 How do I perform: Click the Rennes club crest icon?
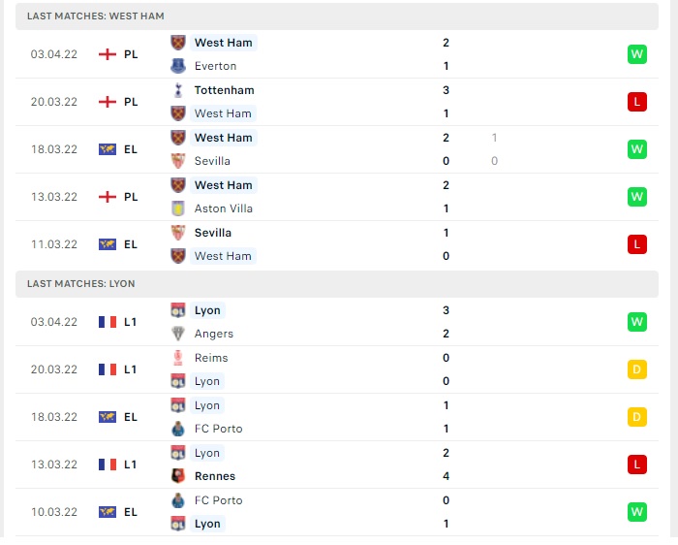point(177,476)
